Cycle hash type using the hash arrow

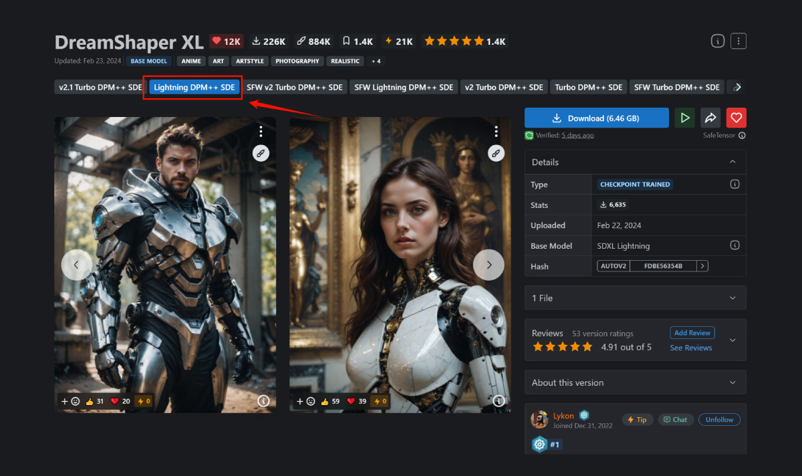[702, 266]
